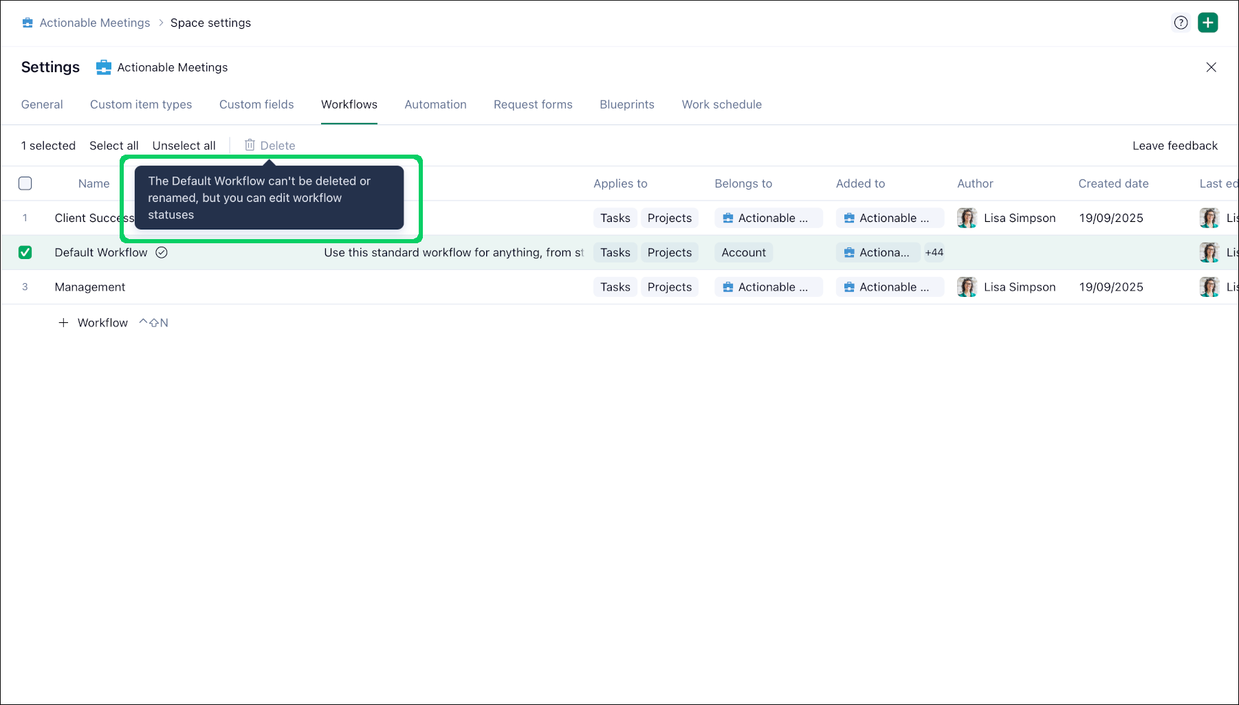This screenshot has height=705, width=1239.
Task: Click Unselect all
Action: pos(184,146)
